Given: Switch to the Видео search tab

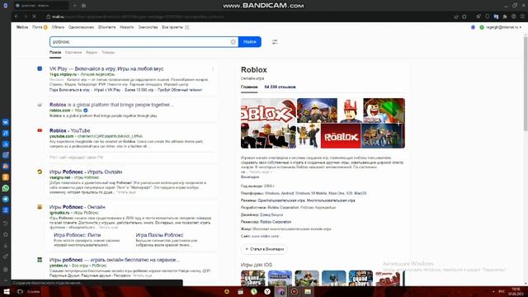Looking at the screenshot, I should point(92,53).
